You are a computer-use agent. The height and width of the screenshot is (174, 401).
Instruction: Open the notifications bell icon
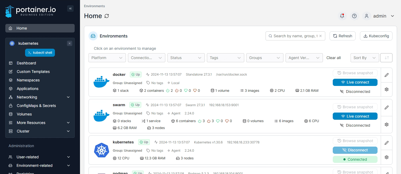pos(342,16)
